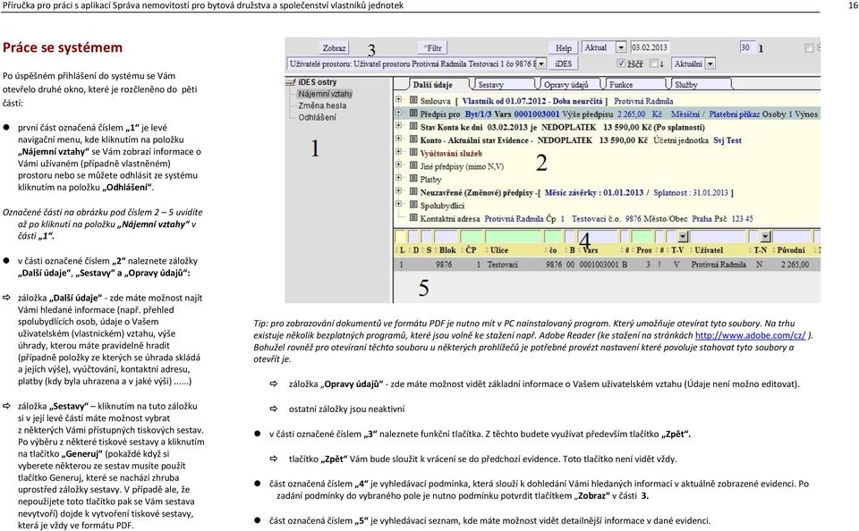
Task: Expand the Platby row
Action: [399, 178]
